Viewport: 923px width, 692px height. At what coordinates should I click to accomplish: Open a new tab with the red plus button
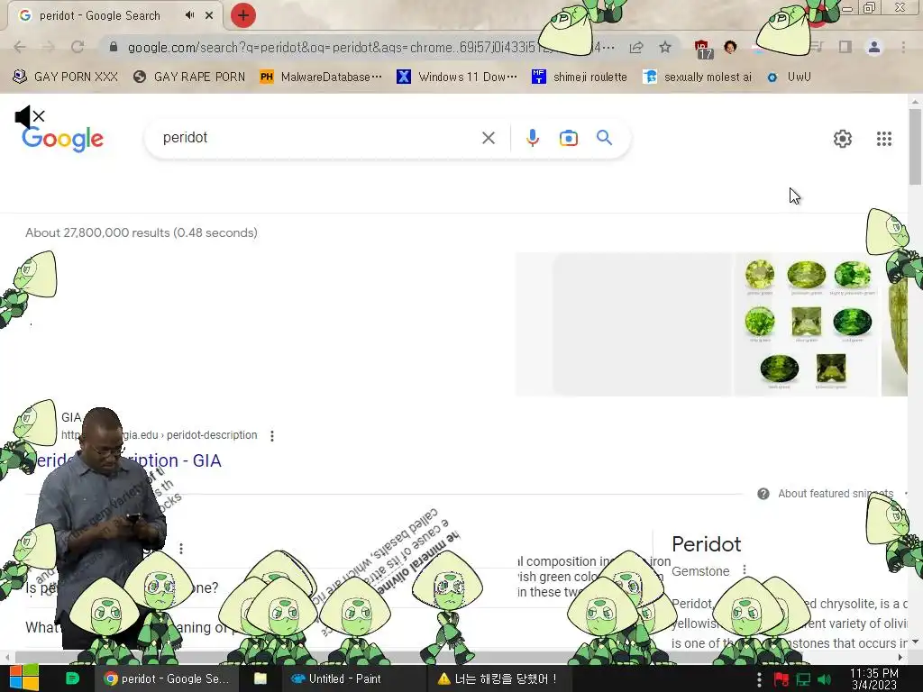coord(243,15)
